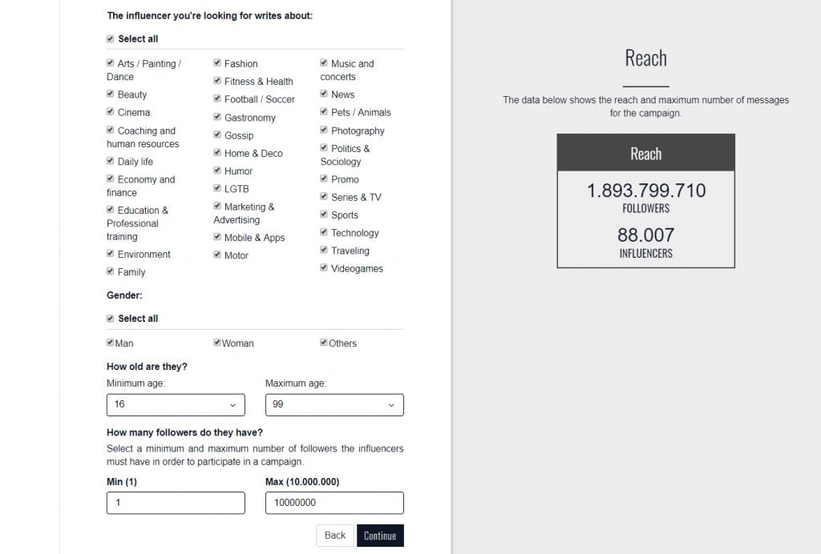The width and height of the screenshot is (821, 554).
Task: Toggle the Videogames checkbox
Action: click(x=324, y=267)
